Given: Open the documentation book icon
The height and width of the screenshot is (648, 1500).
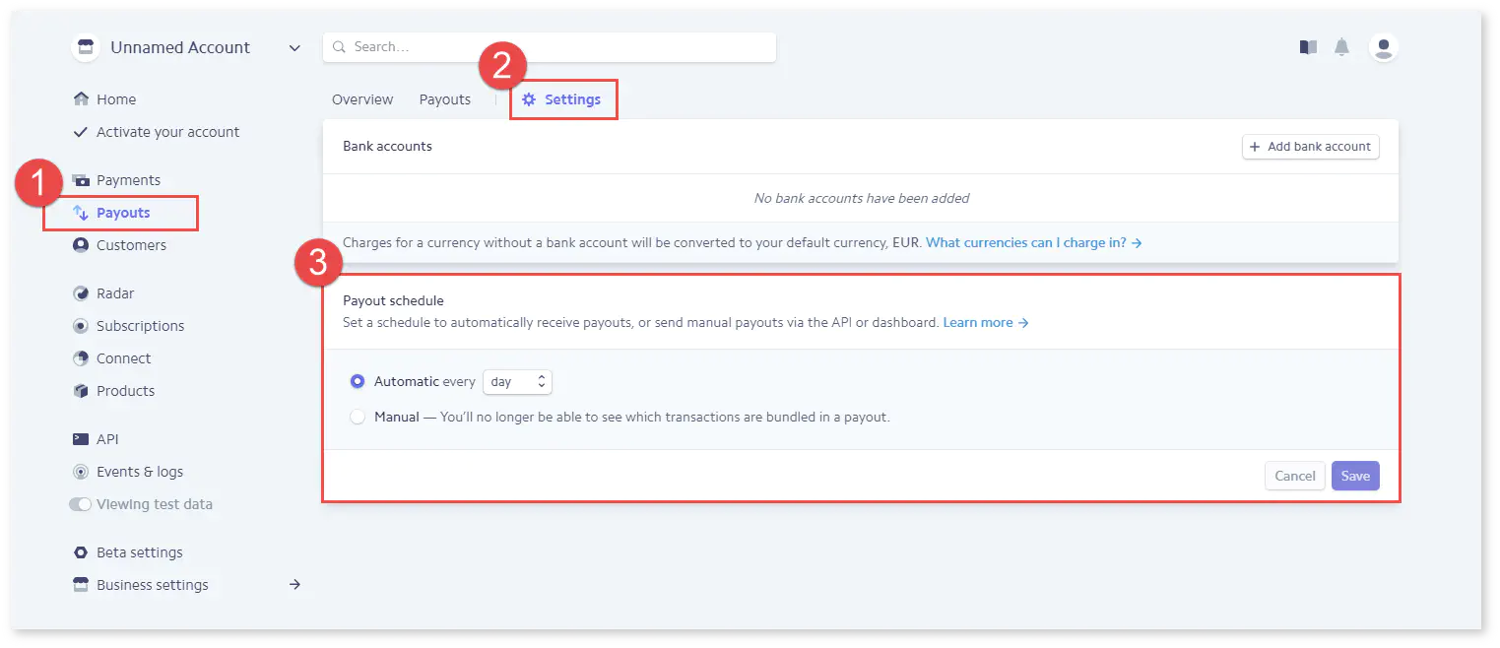Looking at the screenshot, I should [x=1308, y=47].
